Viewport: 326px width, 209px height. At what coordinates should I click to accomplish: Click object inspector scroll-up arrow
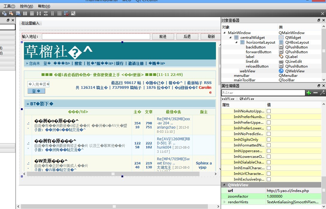tap(324, 26)
